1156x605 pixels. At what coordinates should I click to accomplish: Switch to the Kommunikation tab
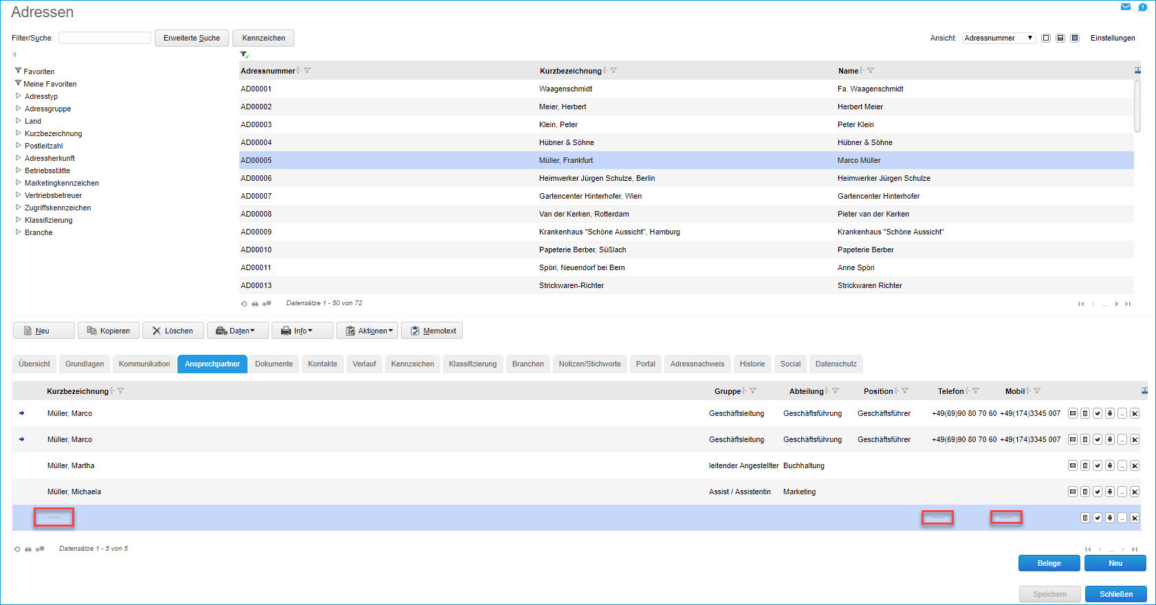coord(144,364)
